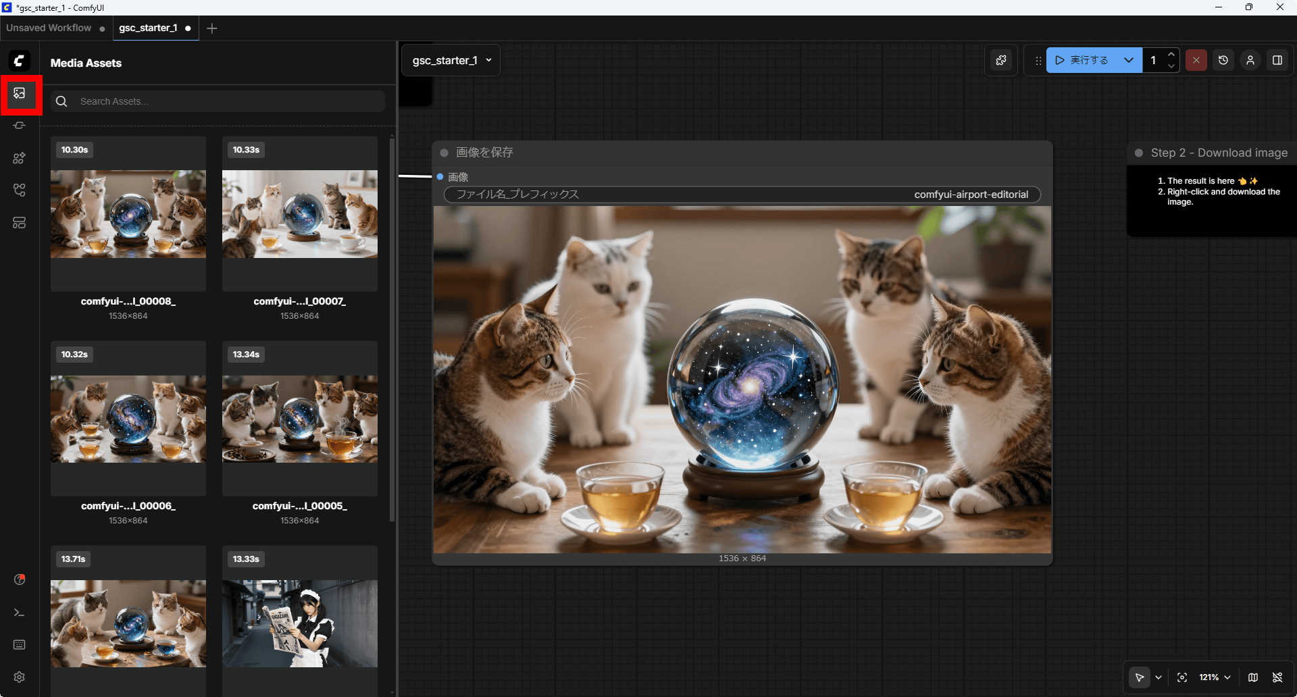Expand the gsc_starter_1 workflow menu

coord(451,60)
